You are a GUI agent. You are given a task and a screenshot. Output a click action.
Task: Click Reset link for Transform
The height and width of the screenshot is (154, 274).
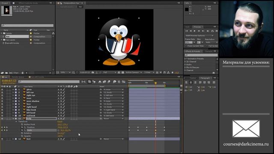60,121
